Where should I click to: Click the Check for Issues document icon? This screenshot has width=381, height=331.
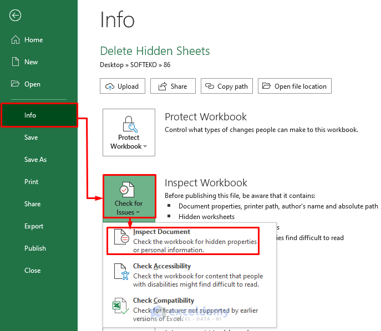point(127,190)
